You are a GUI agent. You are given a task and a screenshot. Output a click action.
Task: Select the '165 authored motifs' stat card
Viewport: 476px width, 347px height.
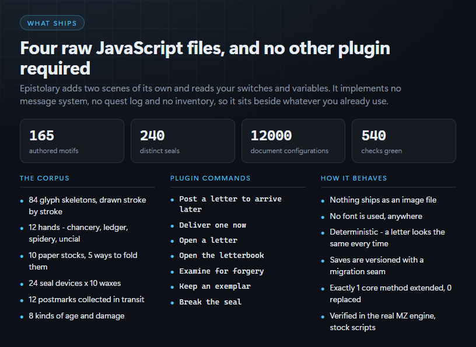coord(72,141)
